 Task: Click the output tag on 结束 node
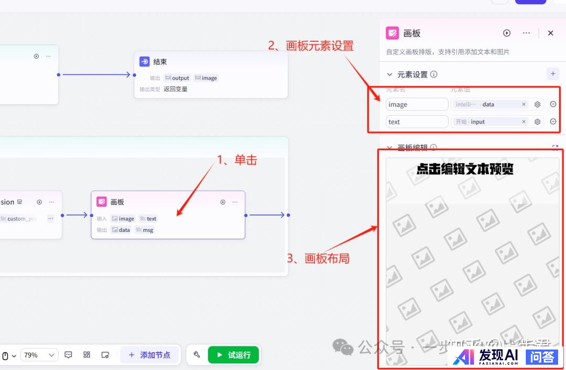coord(177,78)
